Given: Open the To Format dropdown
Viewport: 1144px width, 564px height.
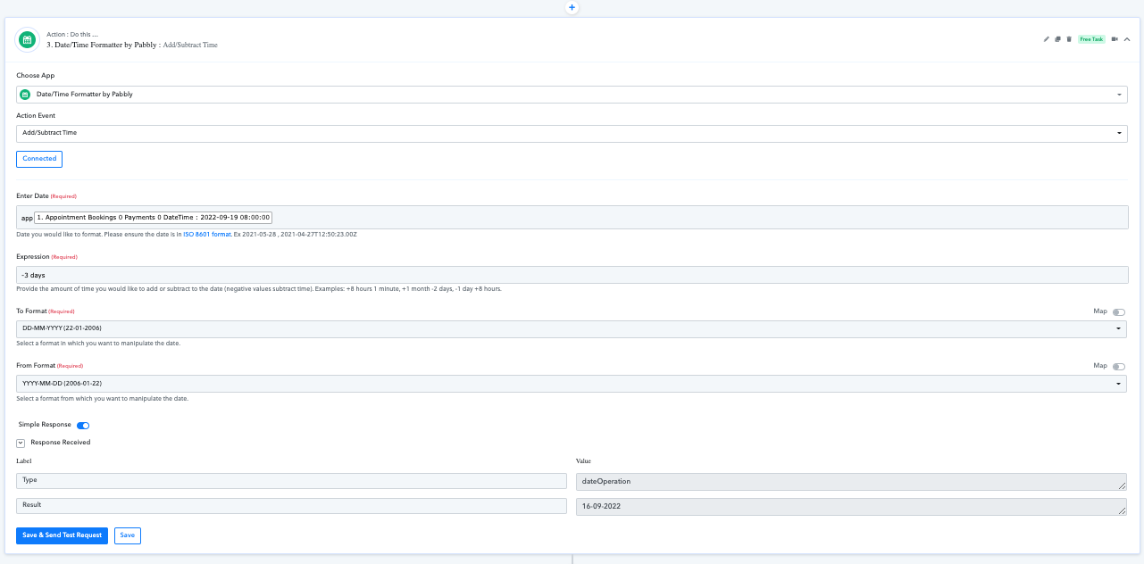Looking at the screenshot, I should coord(572,328).
